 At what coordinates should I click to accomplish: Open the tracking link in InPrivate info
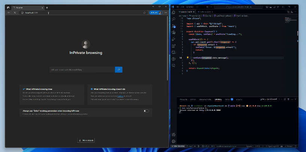[x=120, y=96]
